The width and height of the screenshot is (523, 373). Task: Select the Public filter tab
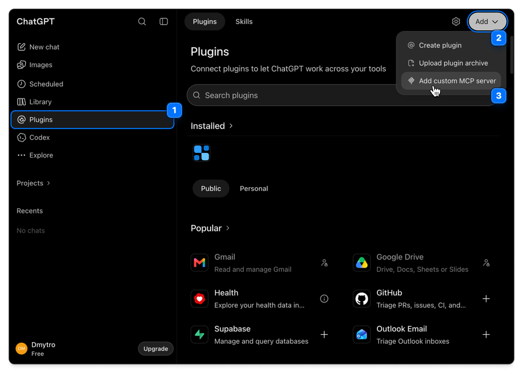click(211, 188)
